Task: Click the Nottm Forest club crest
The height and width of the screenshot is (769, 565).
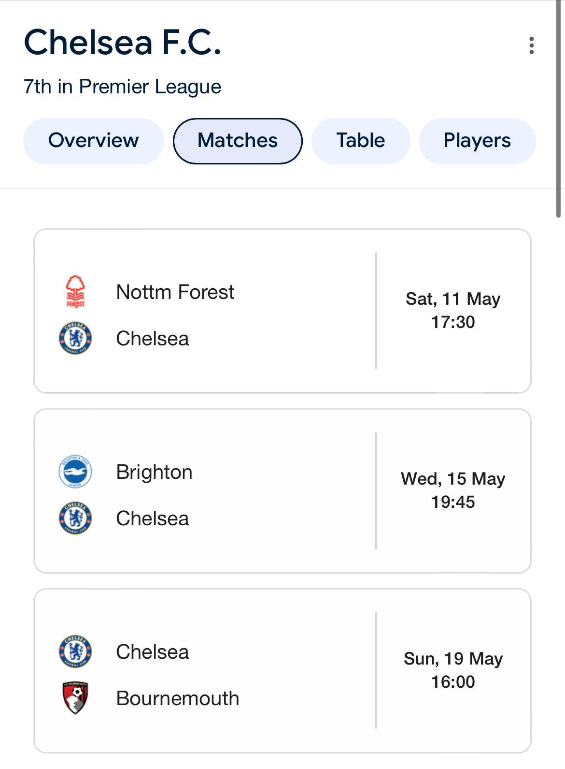Action: pos(75,292)
